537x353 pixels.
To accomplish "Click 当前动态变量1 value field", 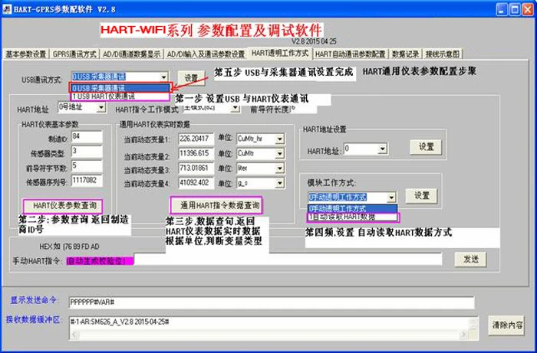I will [x=196, y=139].
